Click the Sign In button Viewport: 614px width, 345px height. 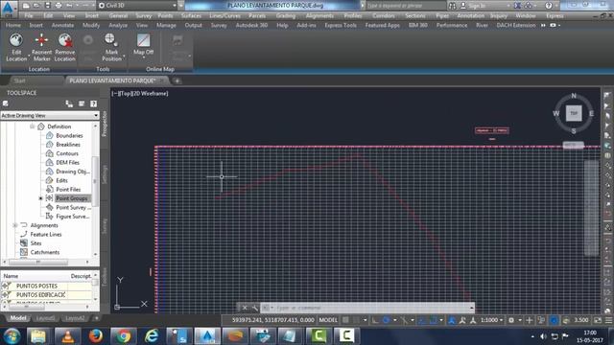476,6
